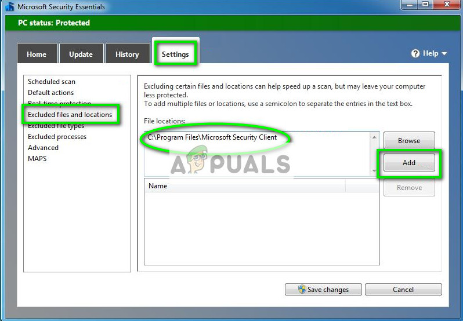Expand the Help dropdown arrow

(x=444, y=54)
